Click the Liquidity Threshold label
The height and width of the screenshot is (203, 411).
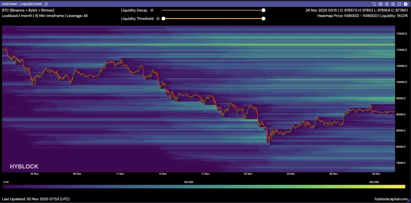(x=137, y=19)
